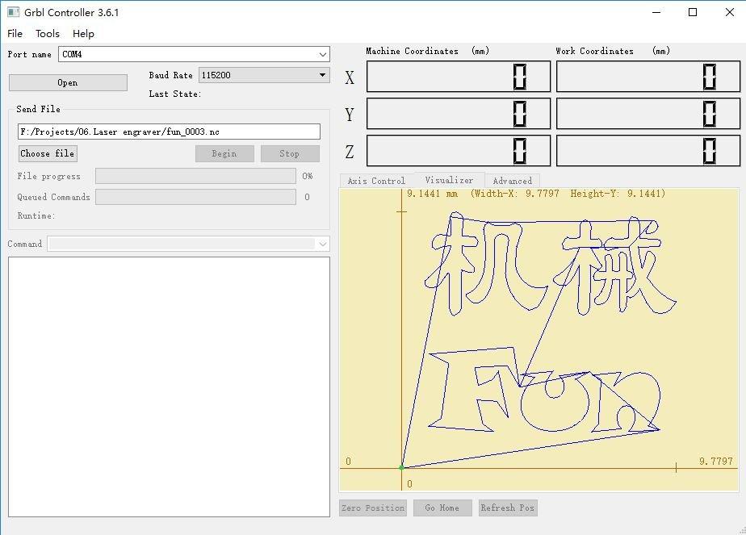Viewport: 746px width, 535px height.
Task: Switch to the Axis Control tab
Action: coord(376,181)
